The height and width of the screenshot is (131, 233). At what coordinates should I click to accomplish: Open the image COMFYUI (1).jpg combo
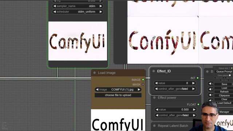(118, 90)
